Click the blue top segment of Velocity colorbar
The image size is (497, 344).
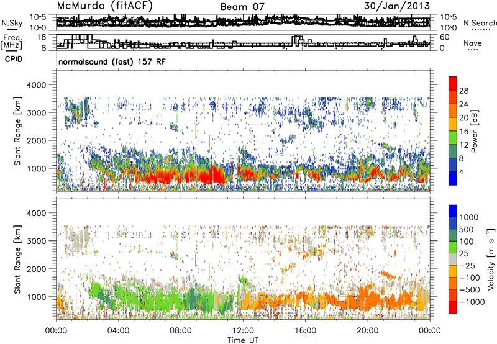click(x=453, y=211)
